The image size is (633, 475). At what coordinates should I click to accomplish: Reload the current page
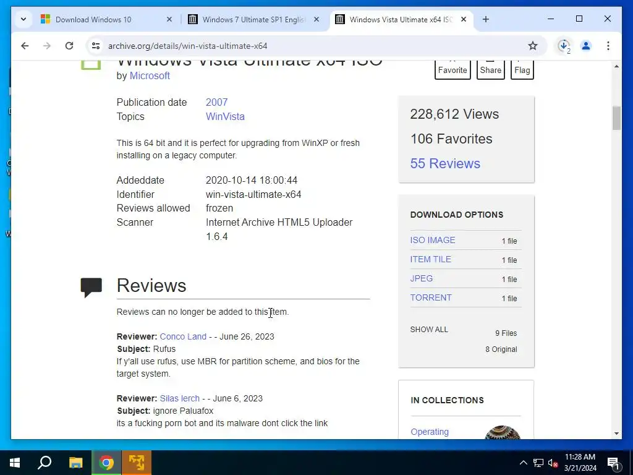click(69, 46)
